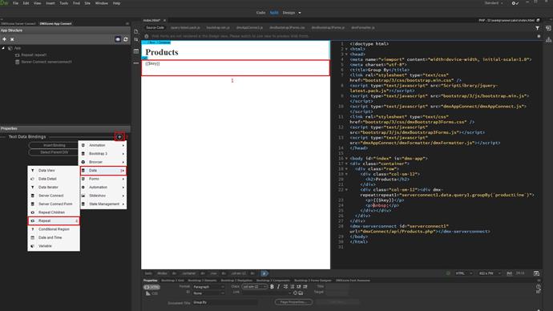Viewport: 553px width, 311px height.
Task: Open the Animation submenu
Action: point(103,145)
